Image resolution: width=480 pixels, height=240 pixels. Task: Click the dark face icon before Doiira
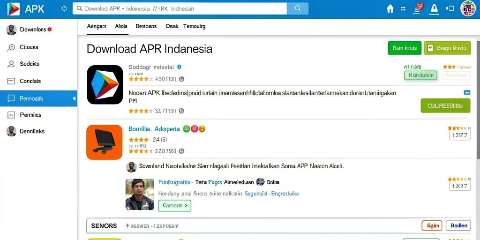tap(260, 182)
